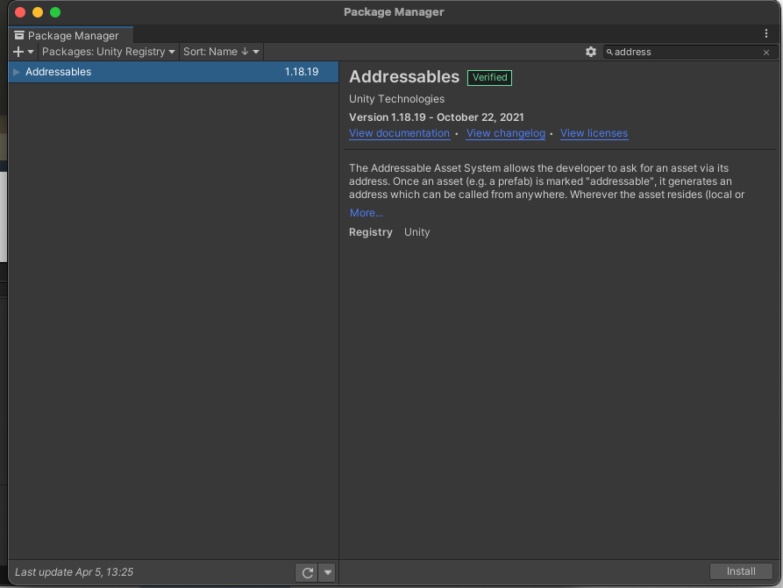
Task: Install the Addressables package
Action: pos(742,570)
